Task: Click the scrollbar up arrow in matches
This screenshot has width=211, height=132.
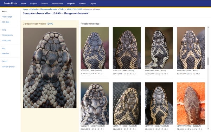Action: coord(208,27)
